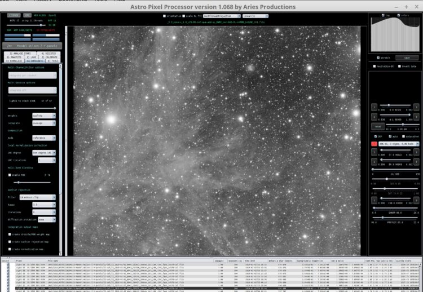Open the outlier iterations dropdown

click(44, 212)
